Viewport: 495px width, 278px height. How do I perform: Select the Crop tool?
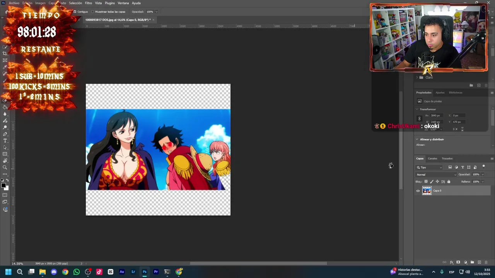(x=5, y=53)
